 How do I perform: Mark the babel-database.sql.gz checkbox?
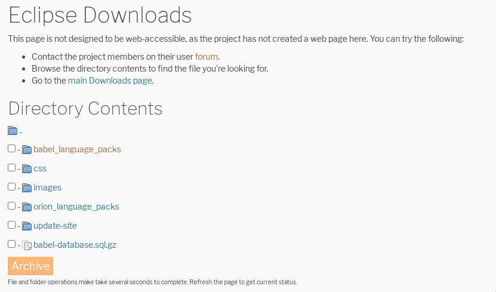pos(12,244)
